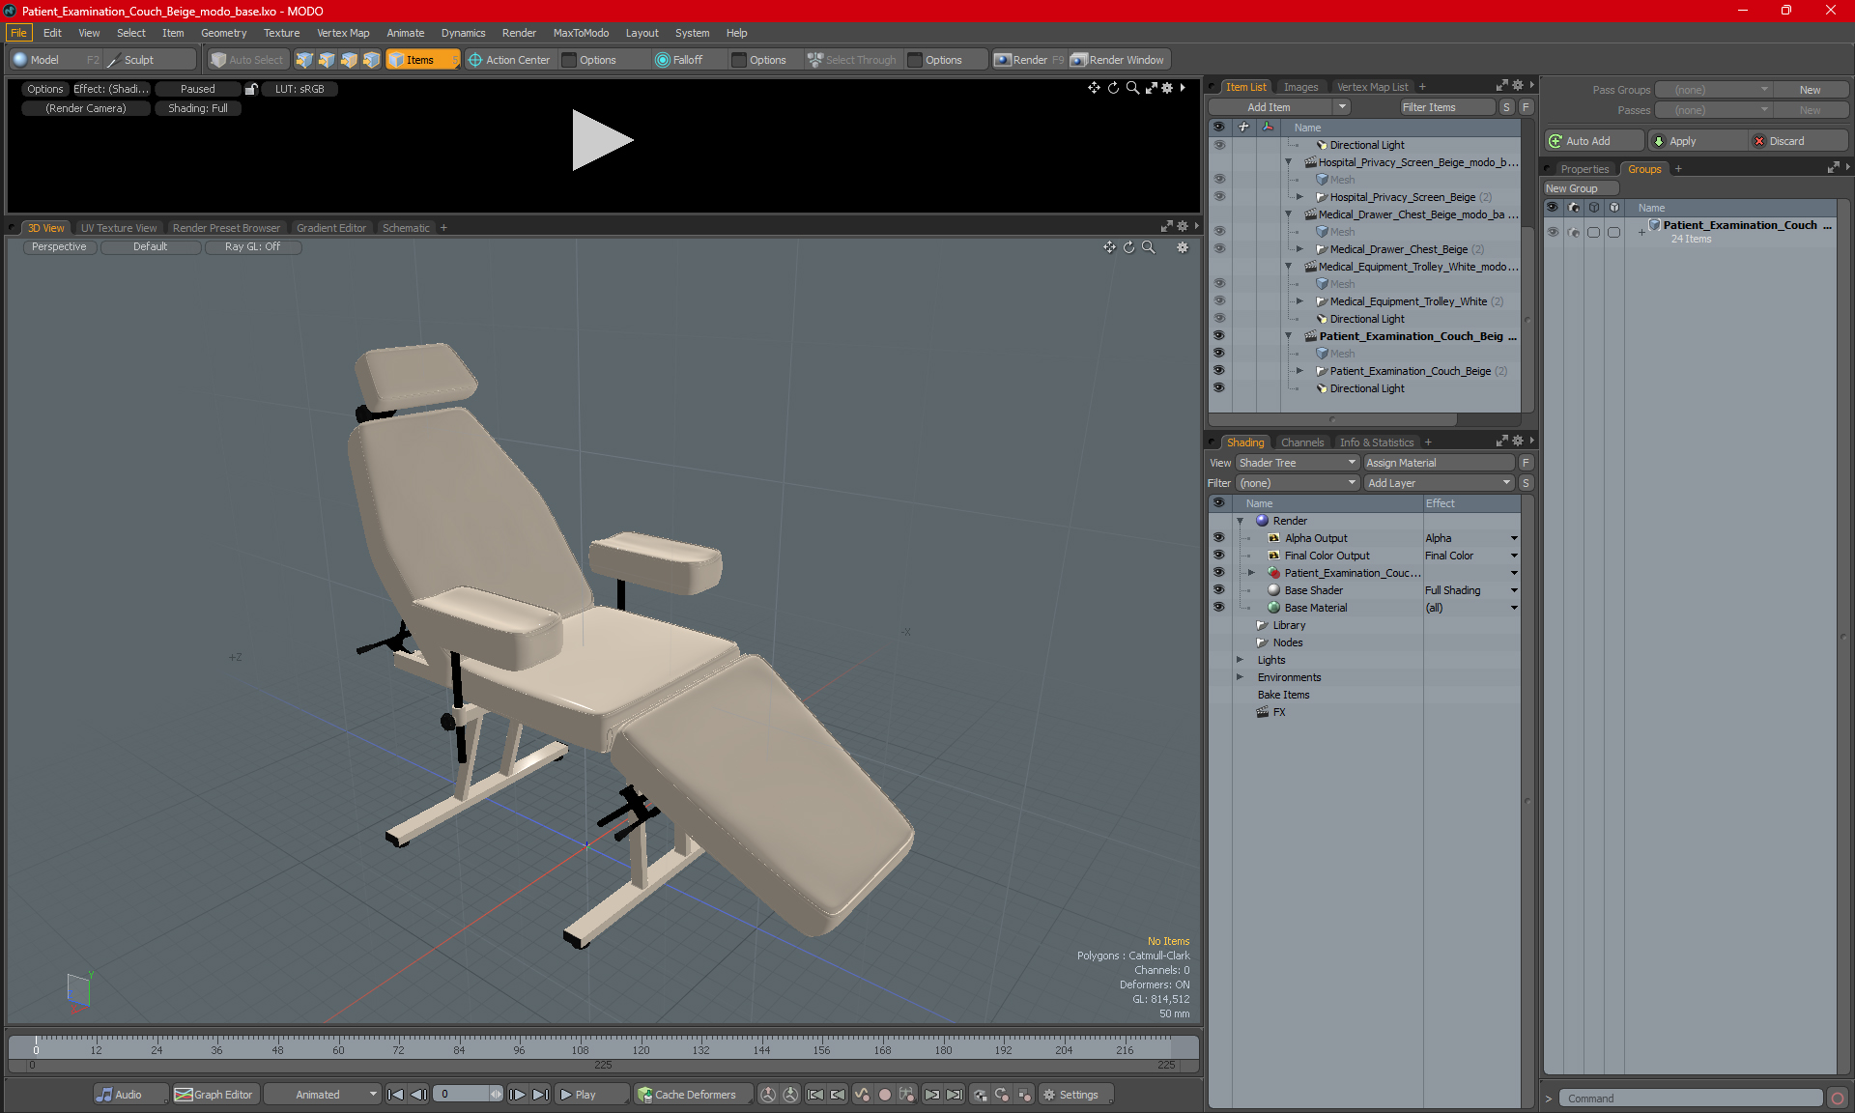
Task: Click the Falloff tool icon
Action: point(662,60)
